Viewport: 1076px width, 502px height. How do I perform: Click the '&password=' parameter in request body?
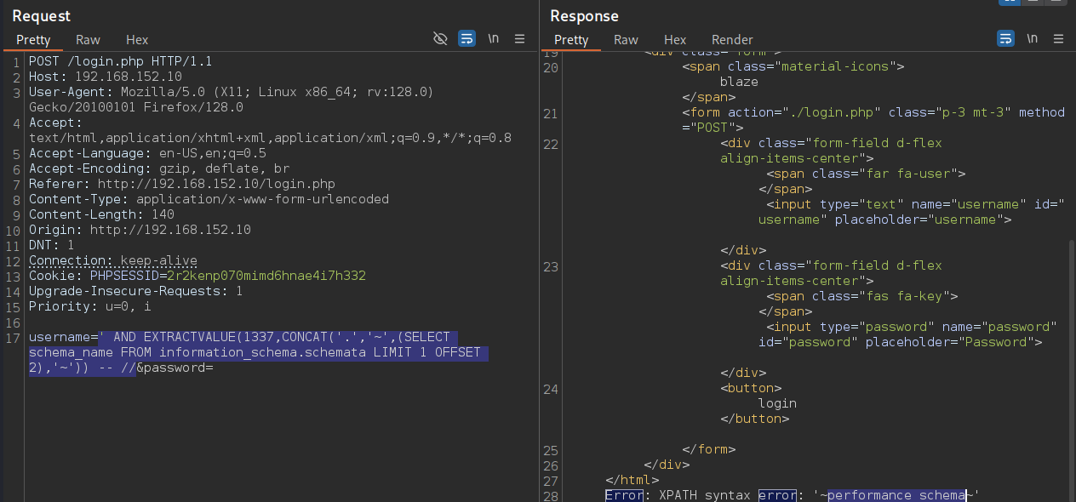174,368
